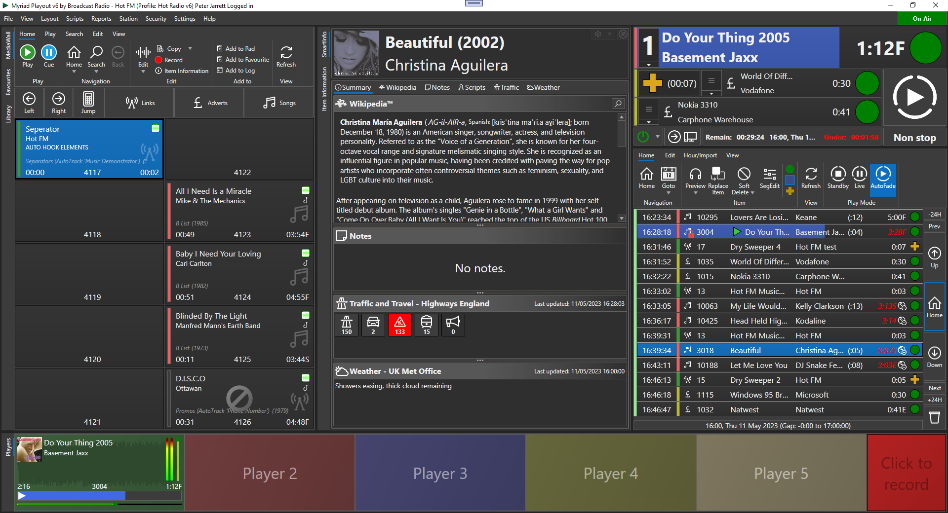Image resolution: width=948 pixels, height=513 pixels.
Task: Expand dropdown arrow under MediaWall Home
Action: (x=74, y=72)
